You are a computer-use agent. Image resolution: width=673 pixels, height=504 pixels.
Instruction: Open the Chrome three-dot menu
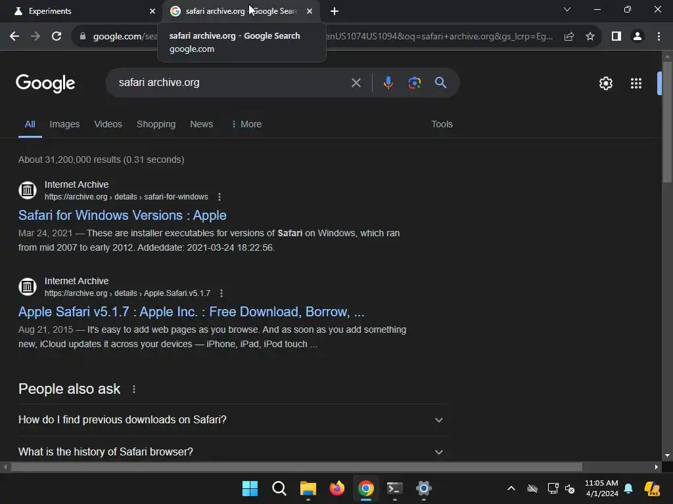(x=659, y=37)
